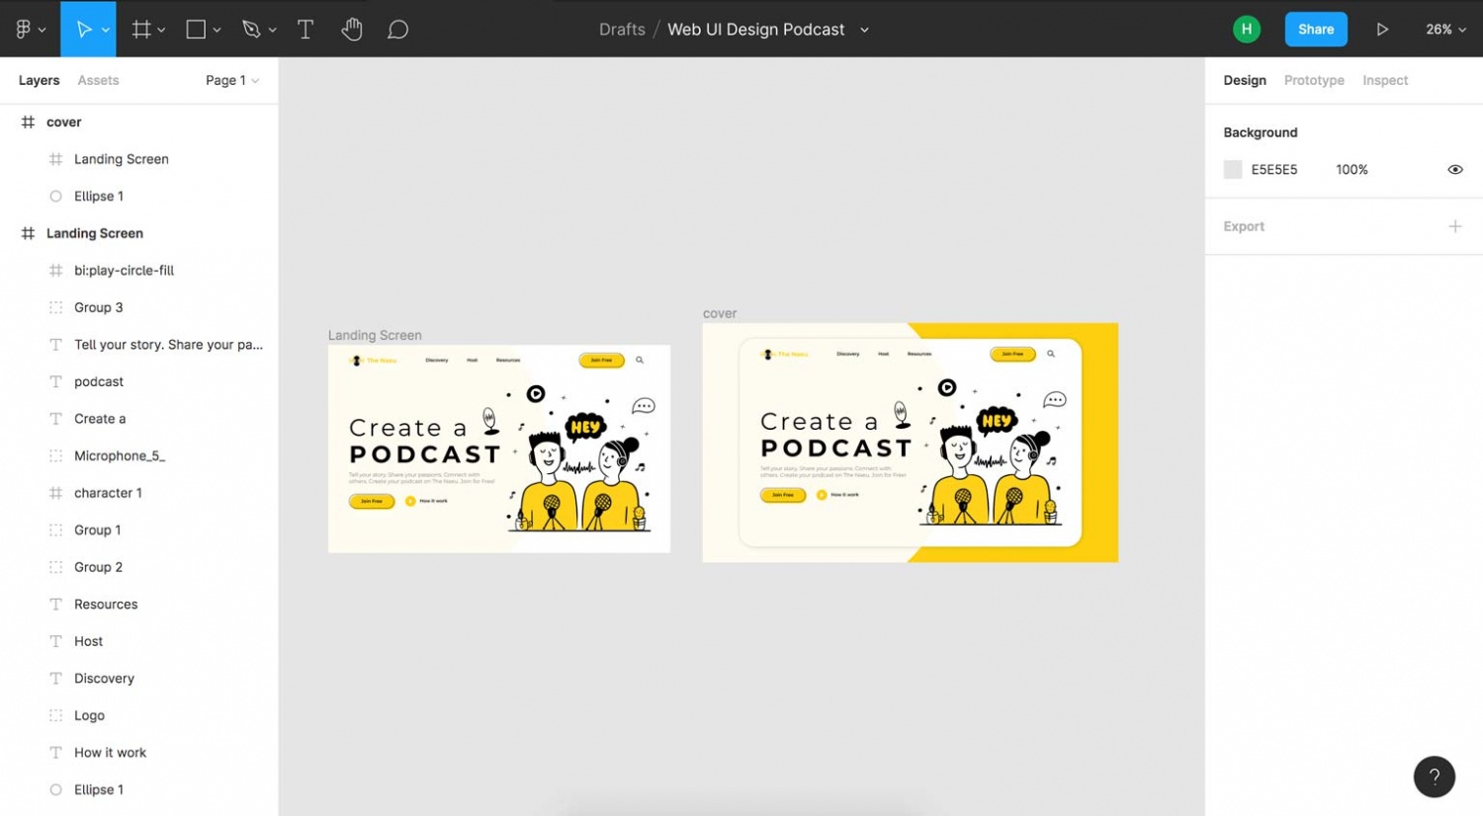Click the user avatar H
Image resolution: width=1483 pixels, height=816 pixels.
point(1246,30)
